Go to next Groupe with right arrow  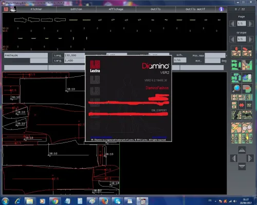250,39
